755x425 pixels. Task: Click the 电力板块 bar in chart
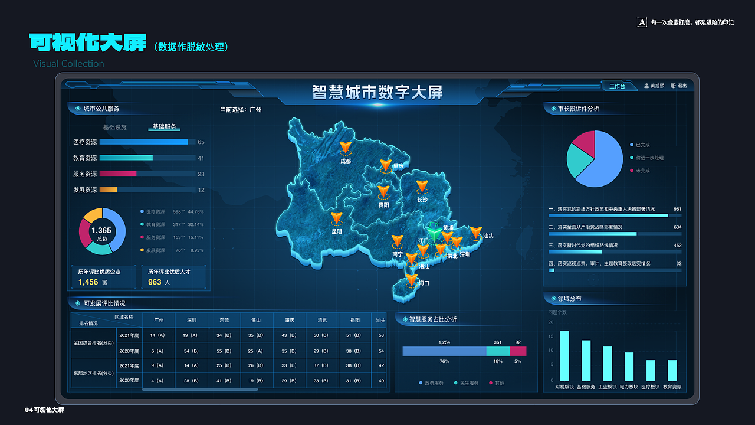(629, 367)
